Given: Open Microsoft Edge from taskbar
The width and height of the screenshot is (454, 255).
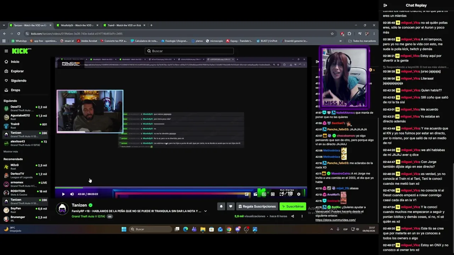Looking at the screenshot, I should 186,229.
